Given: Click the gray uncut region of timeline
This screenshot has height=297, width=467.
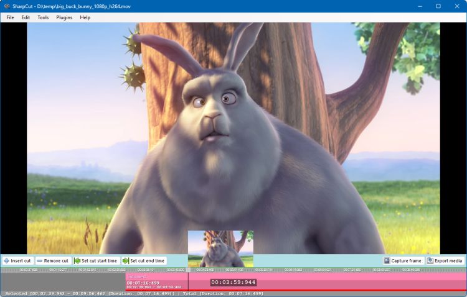Looking at the screenshot, I should click(62, 281).
